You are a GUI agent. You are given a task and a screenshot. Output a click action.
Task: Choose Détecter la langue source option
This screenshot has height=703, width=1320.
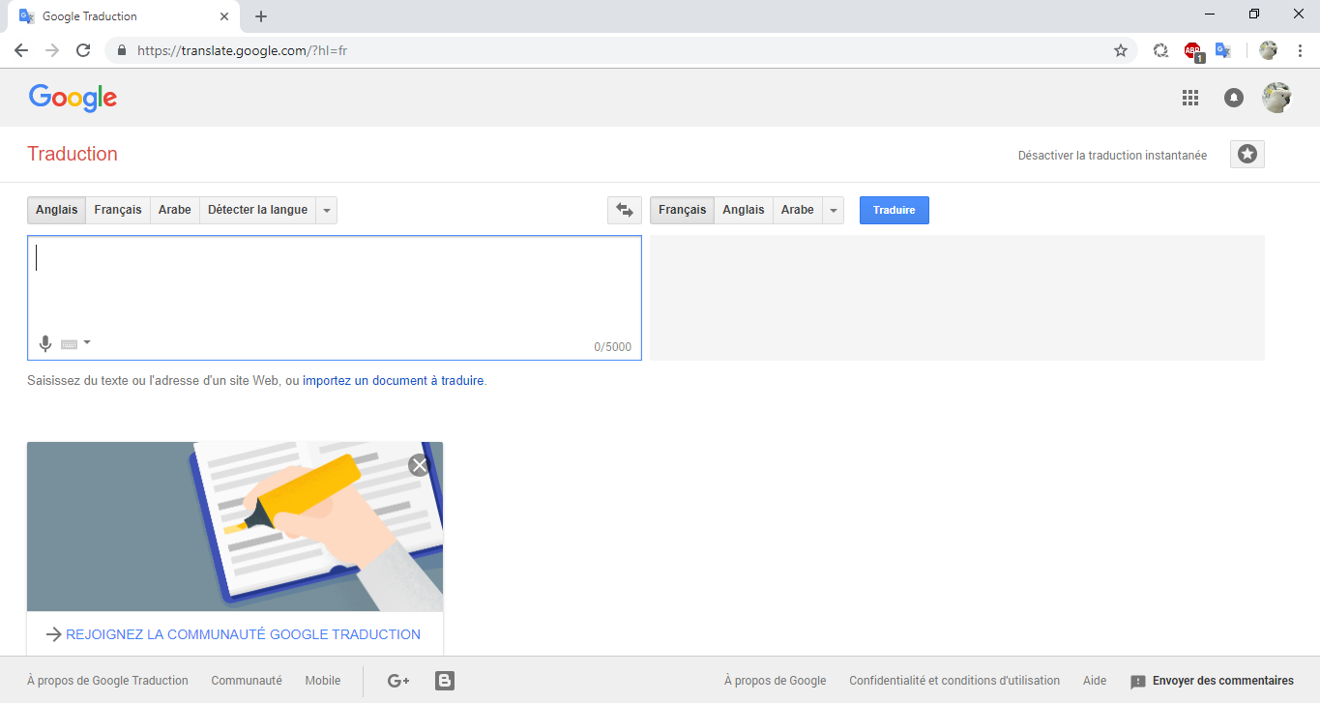257,210
